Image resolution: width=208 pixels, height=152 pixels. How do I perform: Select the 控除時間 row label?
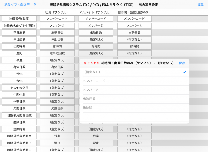[19, 129]
